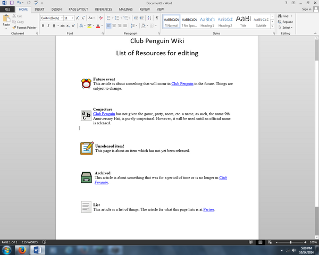Viewport: 319px width, 255px height.
Task: Switch to Print Layout view icon
Action: pyautogui.click(x=260, y=242)
